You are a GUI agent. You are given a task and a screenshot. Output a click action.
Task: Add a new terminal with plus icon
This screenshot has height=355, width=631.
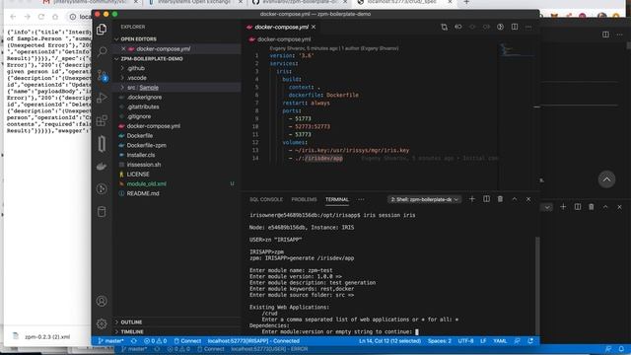(x=472, y=199)
